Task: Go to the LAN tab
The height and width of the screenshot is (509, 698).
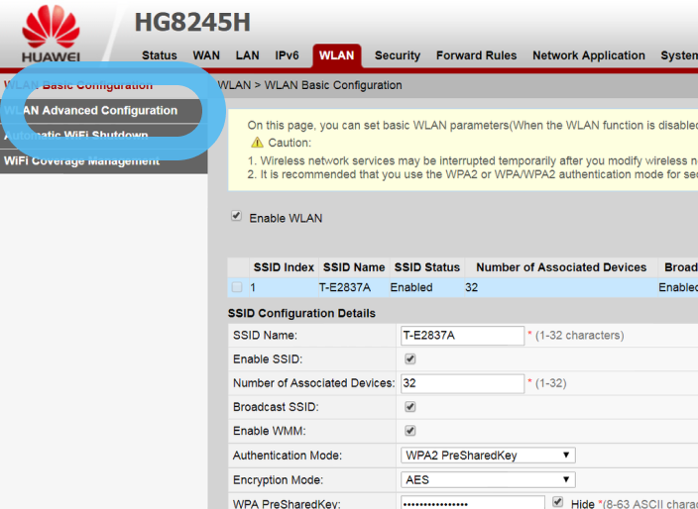Action: (x=248, y=55)
